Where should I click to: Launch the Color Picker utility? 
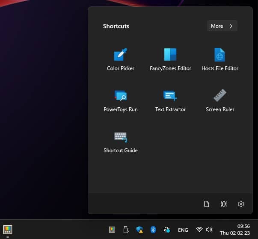(120, 59)
